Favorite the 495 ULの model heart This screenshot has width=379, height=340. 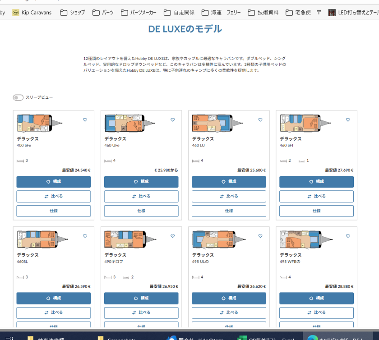click(x=260, y=236)
